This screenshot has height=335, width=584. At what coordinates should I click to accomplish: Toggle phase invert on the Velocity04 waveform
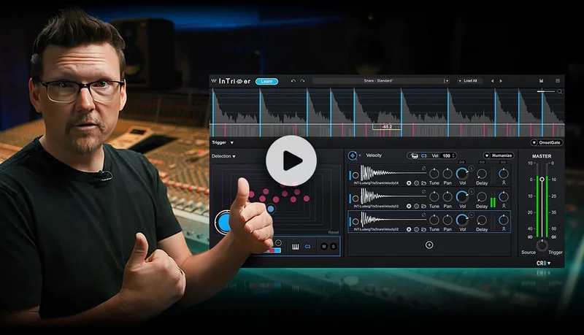[x=423, y=169]
